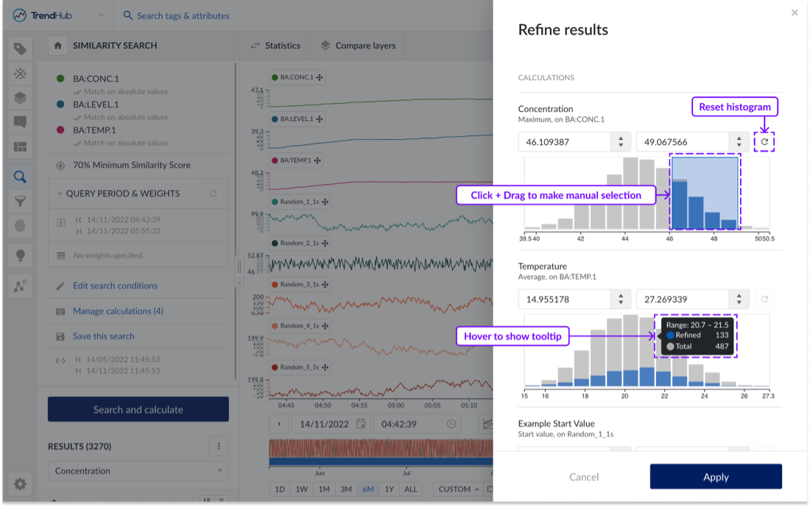
Task: Open the tag browser sidebar icon
Action: (x=20, y=49)
